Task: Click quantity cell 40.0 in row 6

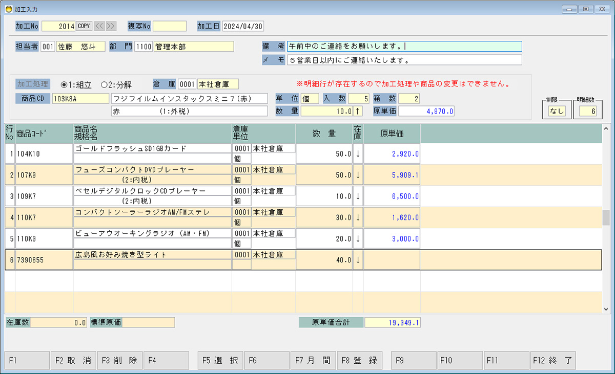Action: pyautogui.click(x=324, y=260)
